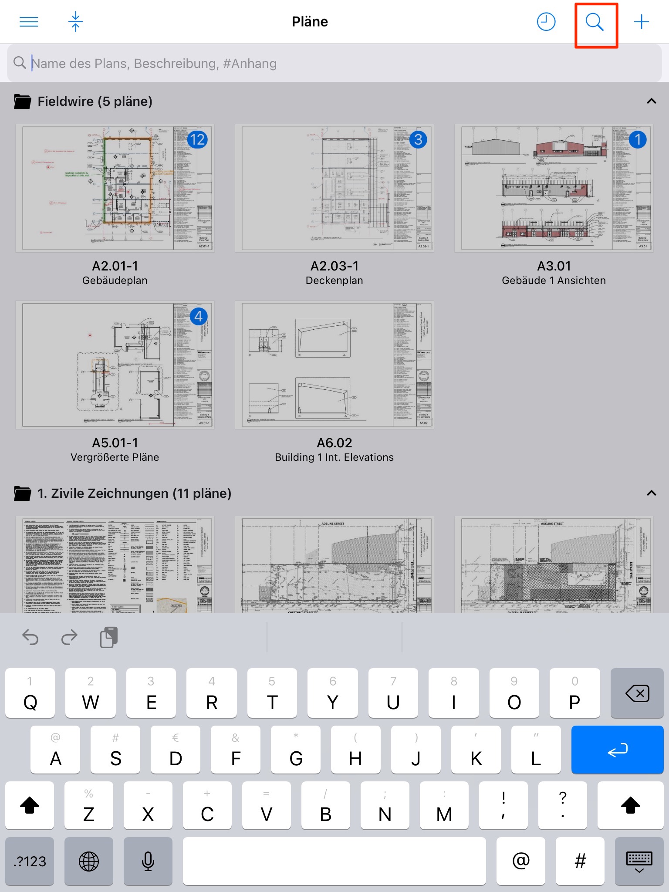Tap the plus icon to add plans
Viewport: 669px width, 892px height.
[x=642, y=22]
